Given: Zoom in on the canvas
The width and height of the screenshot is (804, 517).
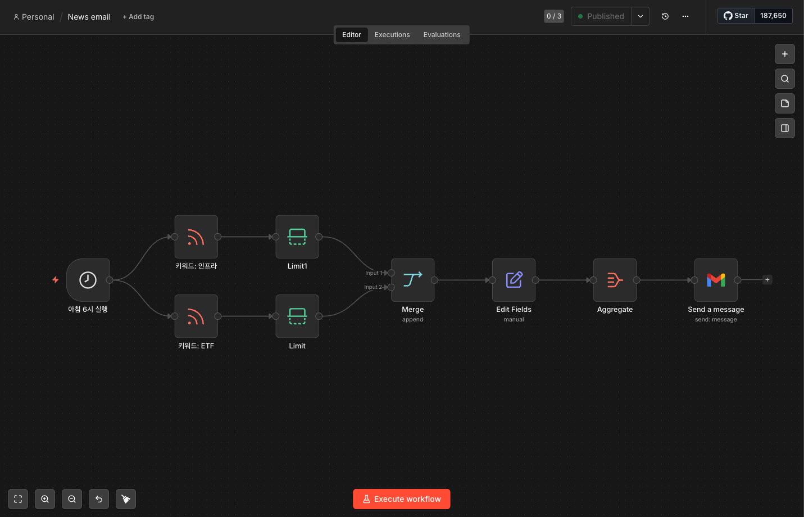Looking at the screenshot, I should [x=45, y=499].
